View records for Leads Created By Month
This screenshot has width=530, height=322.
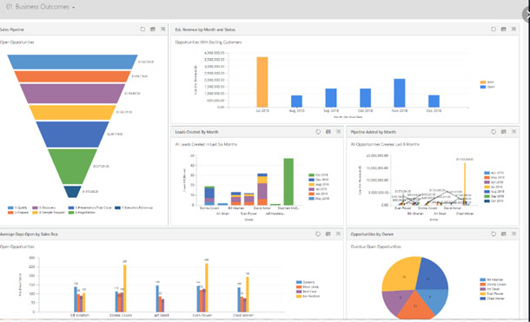coord(328,132)
